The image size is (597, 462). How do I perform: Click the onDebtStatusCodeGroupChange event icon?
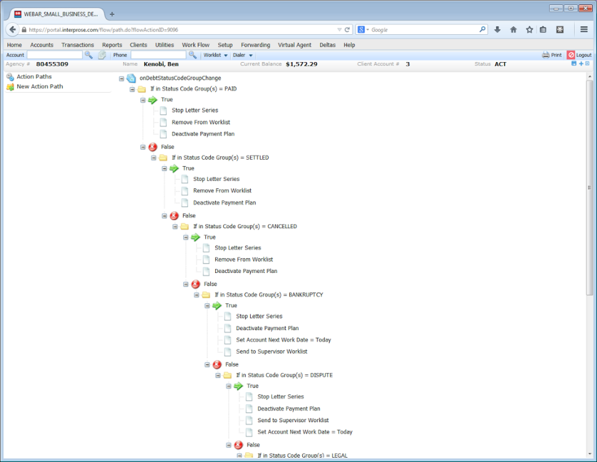pyautogui.click(x=130, y=78)
